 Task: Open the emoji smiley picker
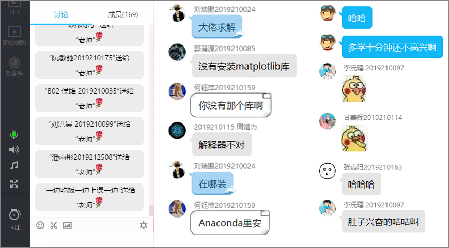(40, 225)
